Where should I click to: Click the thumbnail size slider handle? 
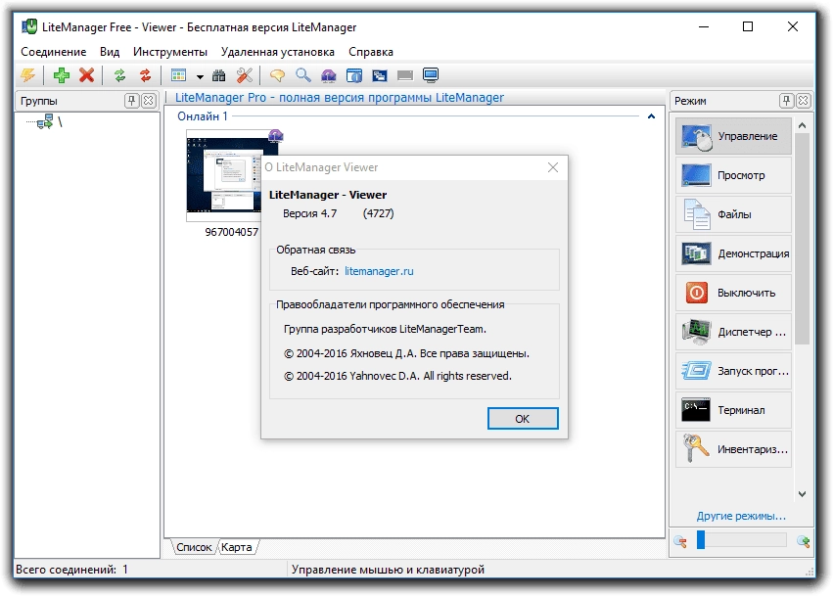(x=701, y=539)
